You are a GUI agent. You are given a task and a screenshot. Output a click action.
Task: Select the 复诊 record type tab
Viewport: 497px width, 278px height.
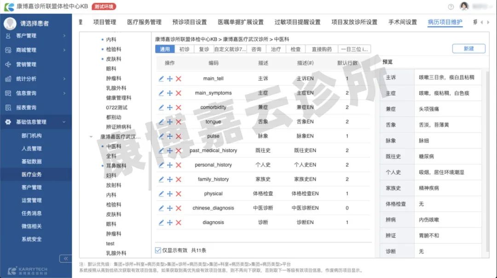(x=204, y=49)
